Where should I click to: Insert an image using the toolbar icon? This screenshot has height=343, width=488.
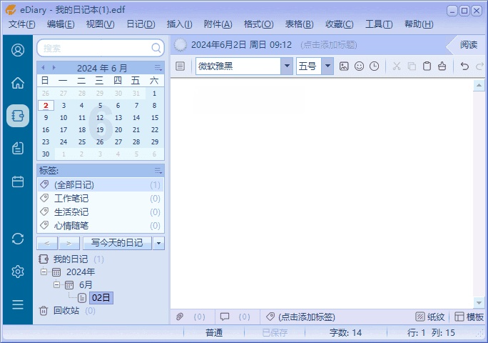(344, 66)
